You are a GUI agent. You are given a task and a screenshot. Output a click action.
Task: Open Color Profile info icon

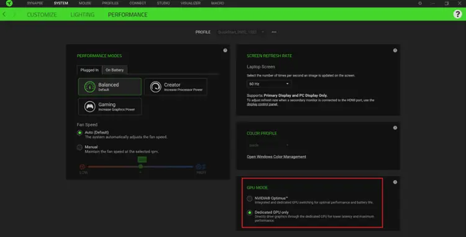395,128
